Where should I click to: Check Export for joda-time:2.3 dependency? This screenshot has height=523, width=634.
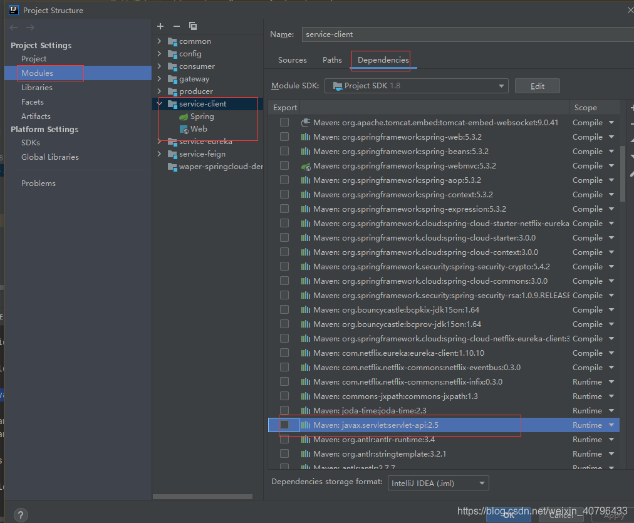(x=284, y=410)
